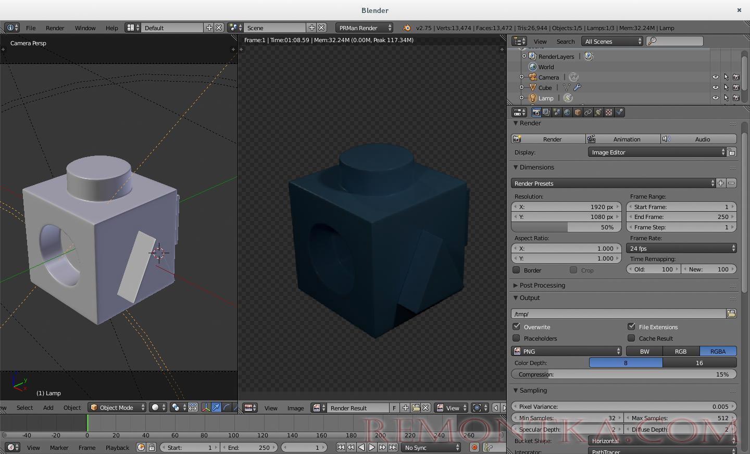The image size is (750, 454).
Task: Add a new render preset plus button
Action: coord(721,183)
